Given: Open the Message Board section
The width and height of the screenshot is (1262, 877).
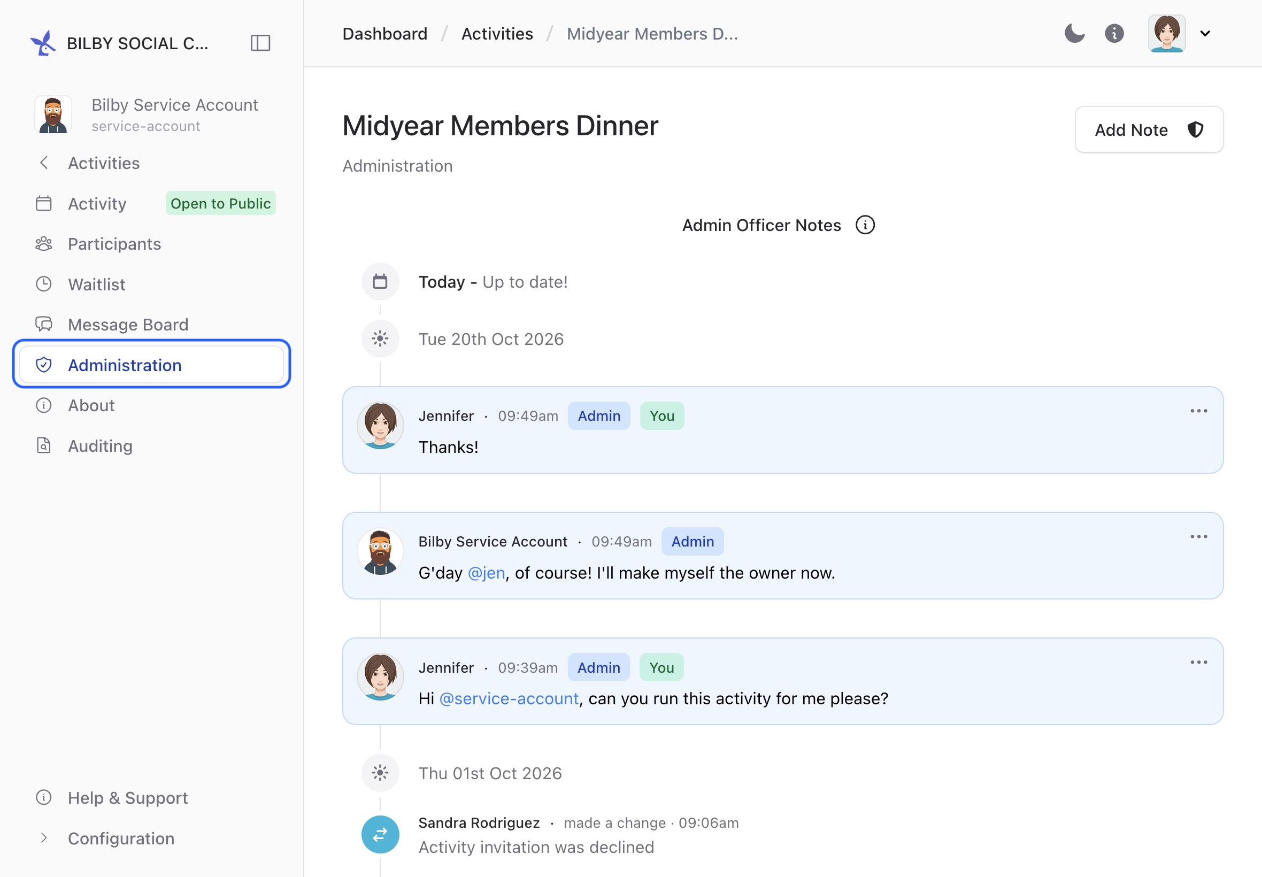Looking at the screenshot, I should [112, 325].
